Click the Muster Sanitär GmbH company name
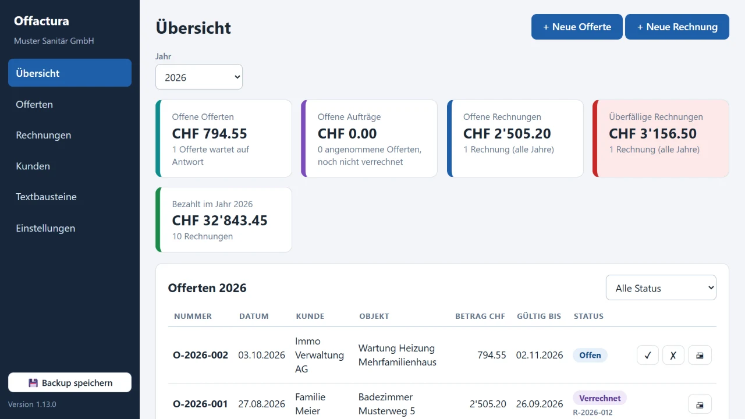The height and width of the screenshot is (419, 745). 54,41
